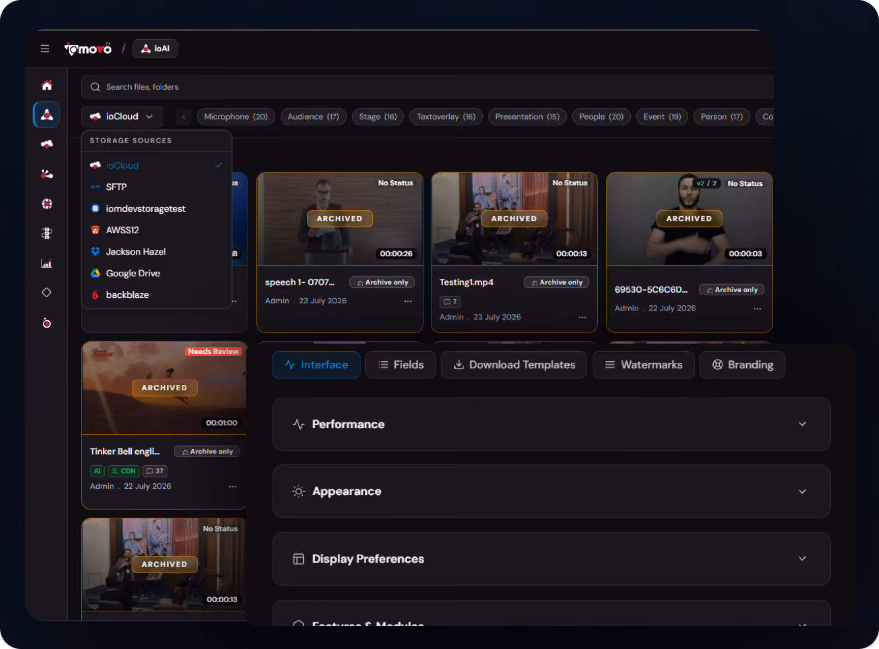879x649 pixels.
Task: Open the Watermarks tab
Action: tap(643, 364)
